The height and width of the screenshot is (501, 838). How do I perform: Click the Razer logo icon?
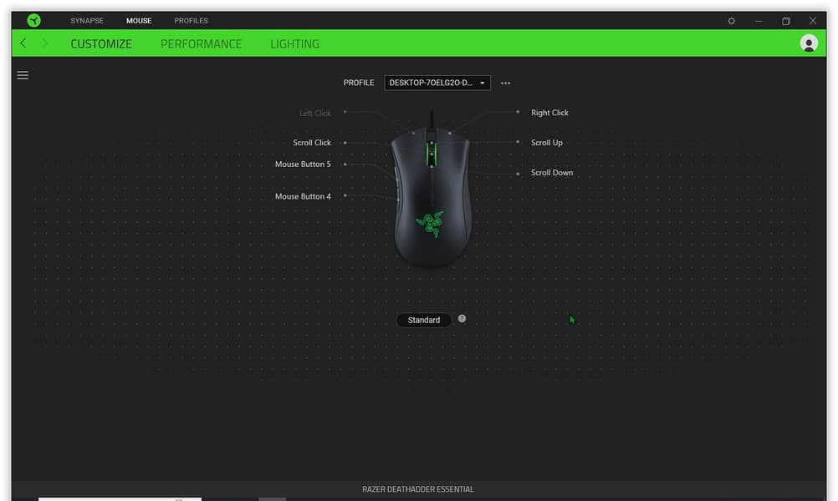(x=33, y=20)
